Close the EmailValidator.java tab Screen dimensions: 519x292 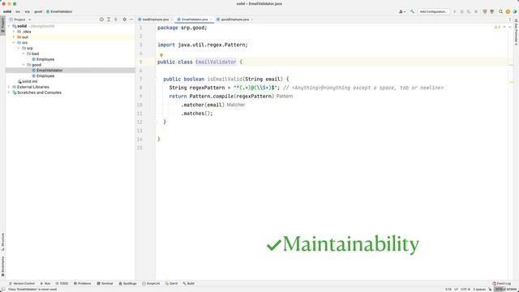211,19
